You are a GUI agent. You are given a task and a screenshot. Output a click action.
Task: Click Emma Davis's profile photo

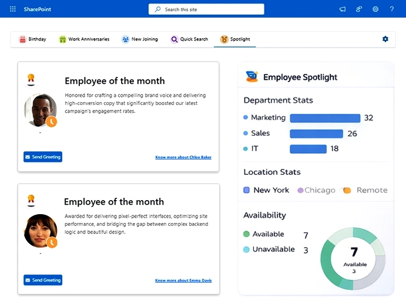pyautogui.click(x=41, y=231)
